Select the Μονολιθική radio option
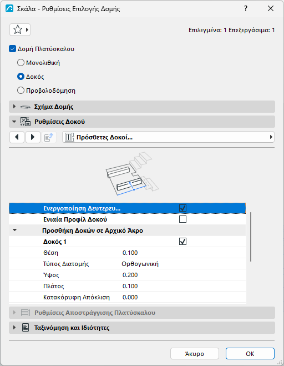The height and width of the screenshot is (366, 284). [x=21, y=63]
